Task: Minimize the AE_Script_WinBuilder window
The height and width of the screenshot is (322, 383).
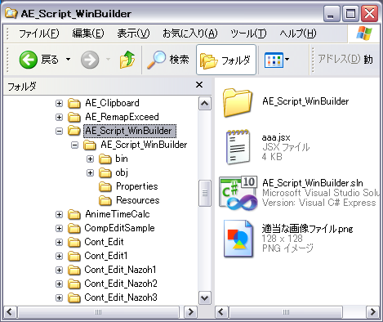Action: click(x=332, y=13)
